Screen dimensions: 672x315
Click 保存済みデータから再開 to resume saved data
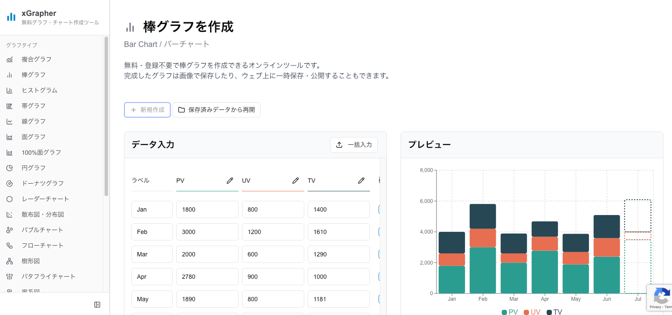coord(216,110)
